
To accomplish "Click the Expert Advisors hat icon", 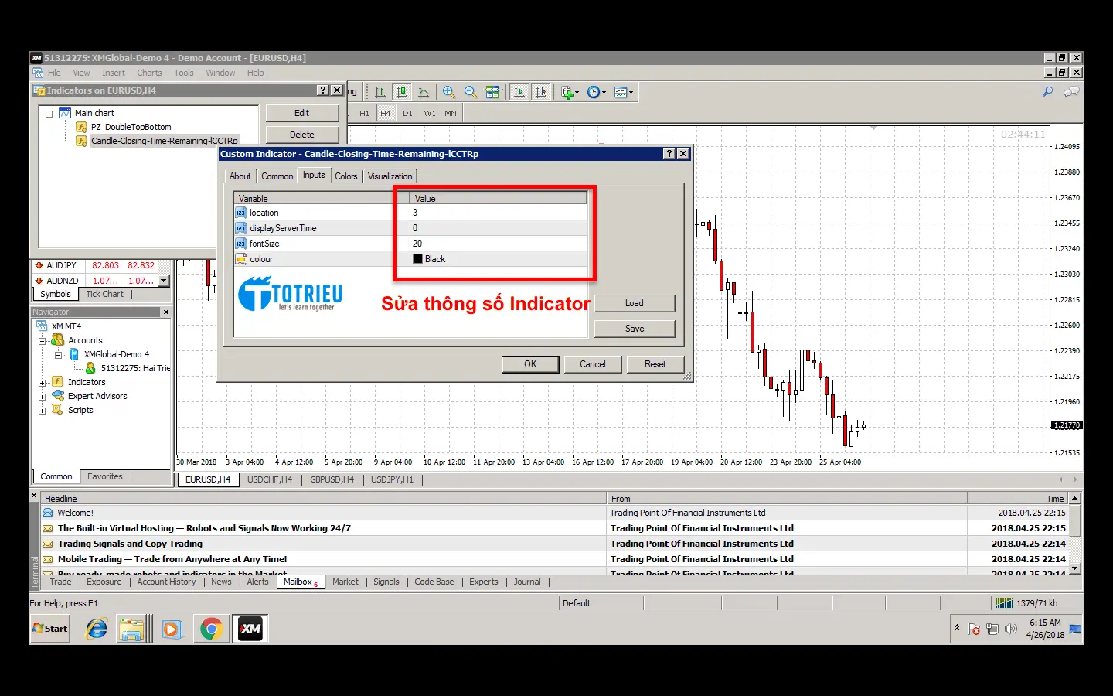I will click(x=58, y=396).
